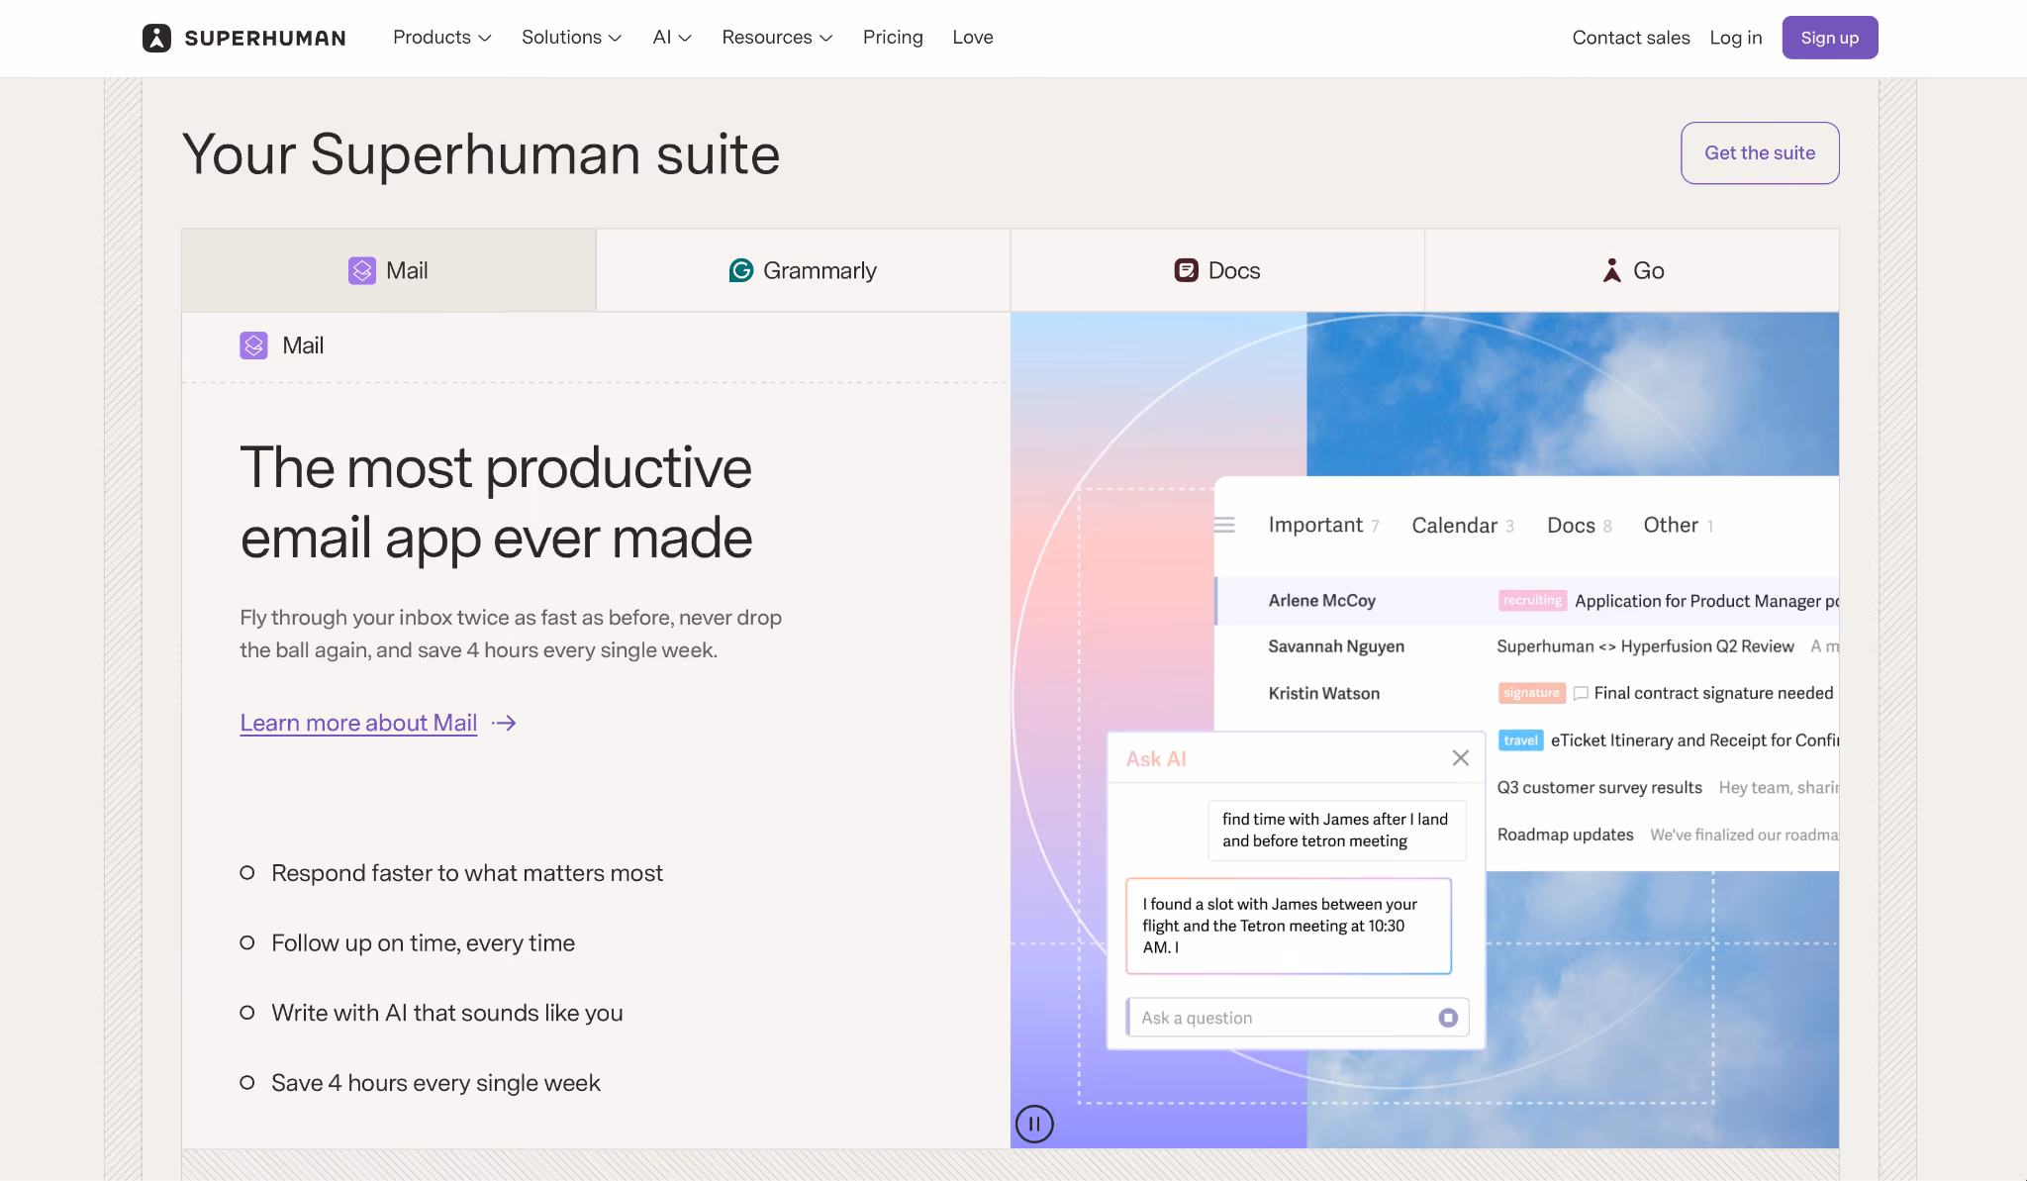
Task: Click the Ask AI panel title
Action: [x=1156, y=759]
